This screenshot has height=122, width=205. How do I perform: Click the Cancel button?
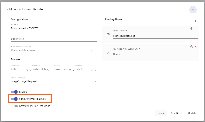coord(161,113)
